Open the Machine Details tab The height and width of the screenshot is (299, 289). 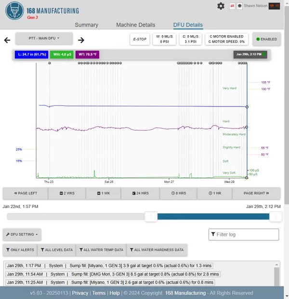point(136,25)
